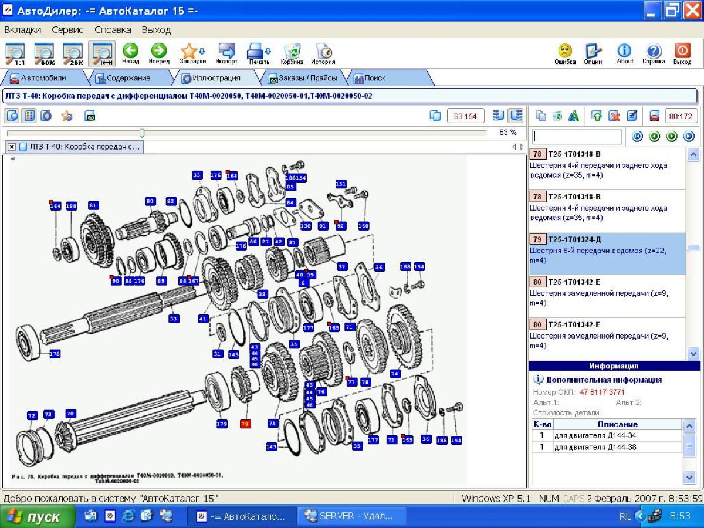Open the Экспорт export tool
Screen dimensions: 704x528
[x=226, y=53]
